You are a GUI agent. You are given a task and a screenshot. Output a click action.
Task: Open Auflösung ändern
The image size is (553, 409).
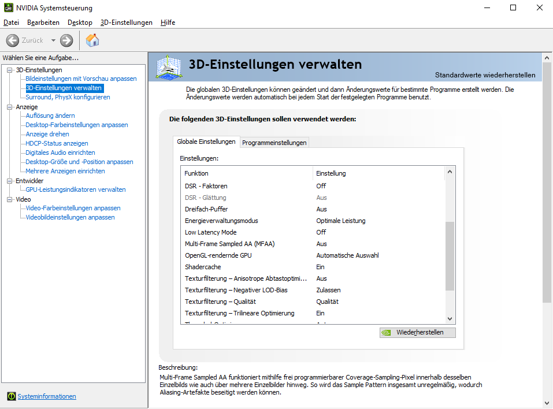pyautogui.click(x=50, y=116)
